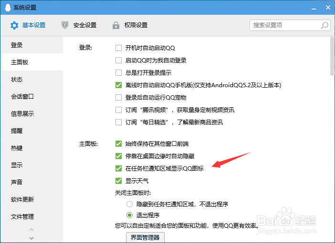
Task: Click the sidebar down chevron arrow
Action: pyautogui.click(x=31, y=238)
